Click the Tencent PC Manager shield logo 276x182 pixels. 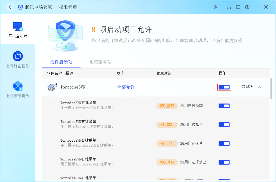pyautogui.click(x=20, y=7)
